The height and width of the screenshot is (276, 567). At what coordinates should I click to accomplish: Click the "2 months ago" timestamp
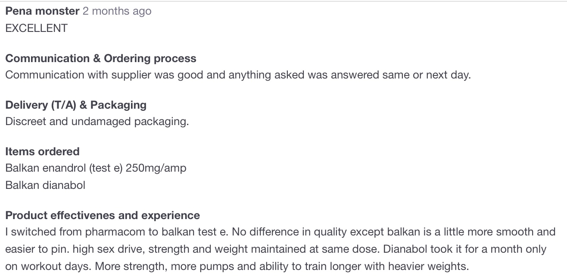[x=117, y=11]
